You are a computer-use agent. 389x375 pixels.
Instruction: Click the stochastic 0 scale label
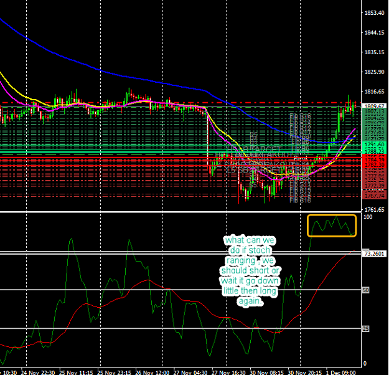point(365,364)
